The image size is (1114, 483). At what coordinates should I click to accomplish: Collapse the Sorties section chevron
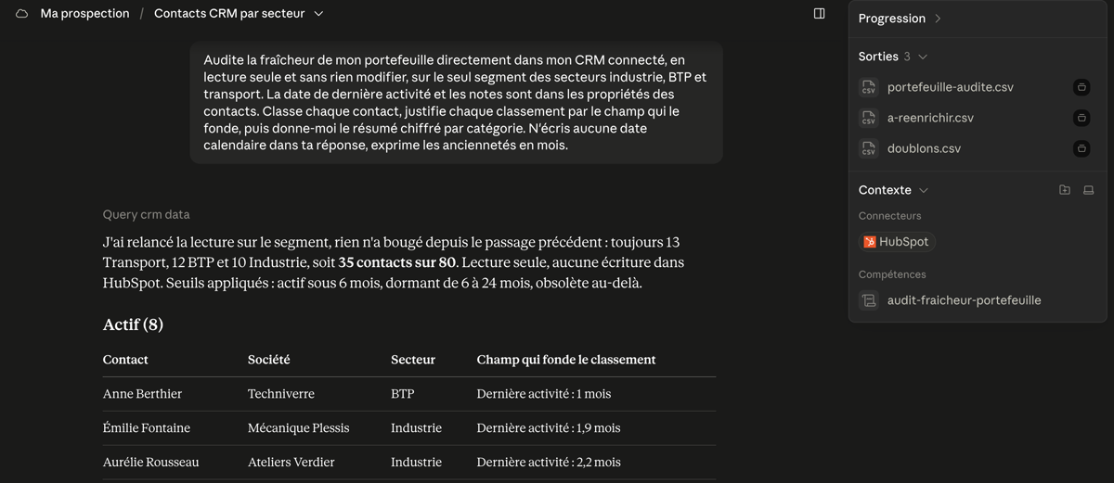point(923,57)
